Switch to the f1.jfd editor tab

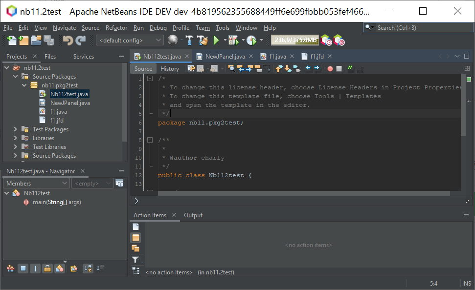(x=317, y=56)
